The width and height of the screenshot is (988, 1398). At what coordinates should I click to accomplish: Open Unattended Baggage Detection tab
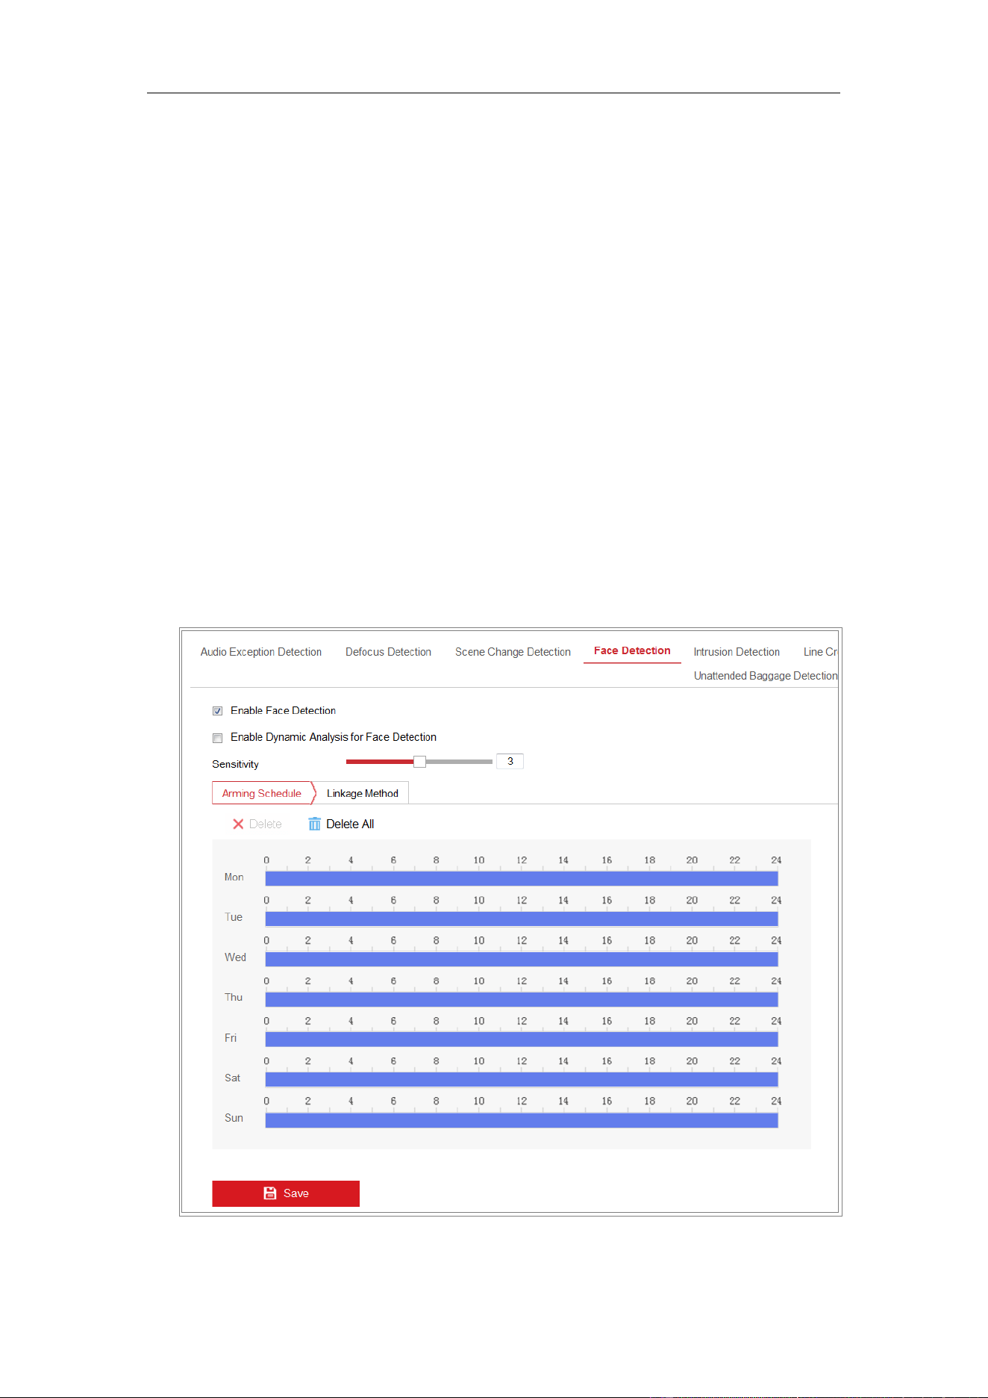click(766, 676)
